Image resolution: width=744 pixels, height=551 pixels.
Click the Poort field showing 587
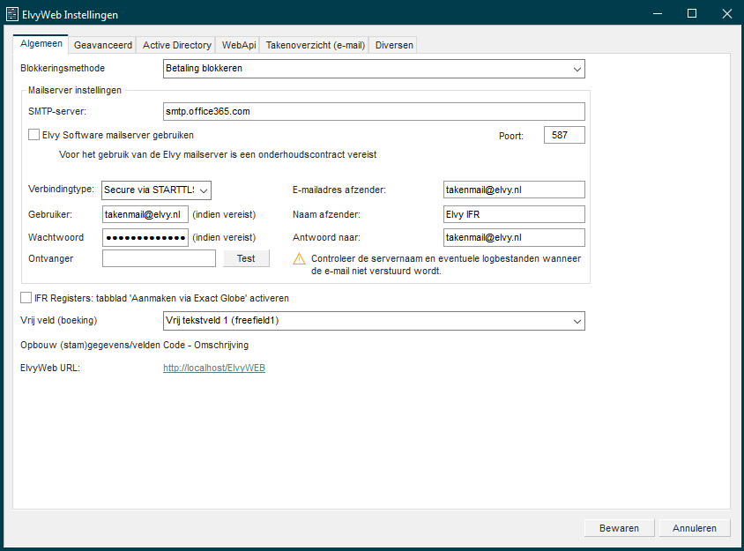click(564, 135)
